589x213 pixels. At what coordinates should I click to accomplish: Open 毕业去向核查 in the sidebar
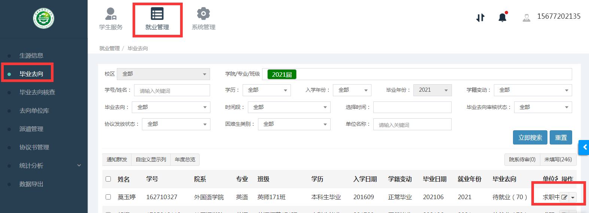(37, 92)
